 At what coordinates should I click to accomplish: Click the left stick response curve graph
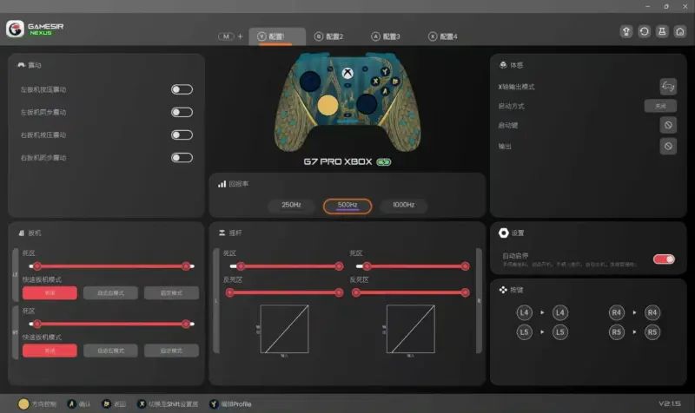(x=284, y=329)
